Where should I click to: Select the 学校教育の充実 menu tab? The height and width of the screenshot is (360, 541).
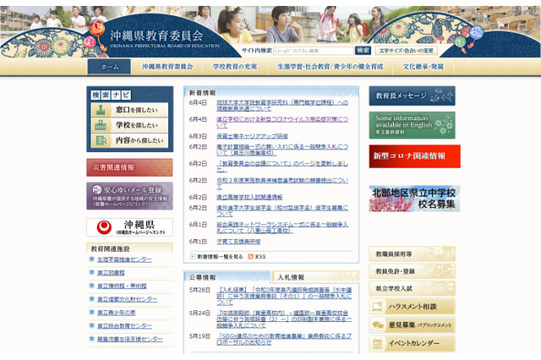coord(235,67)
